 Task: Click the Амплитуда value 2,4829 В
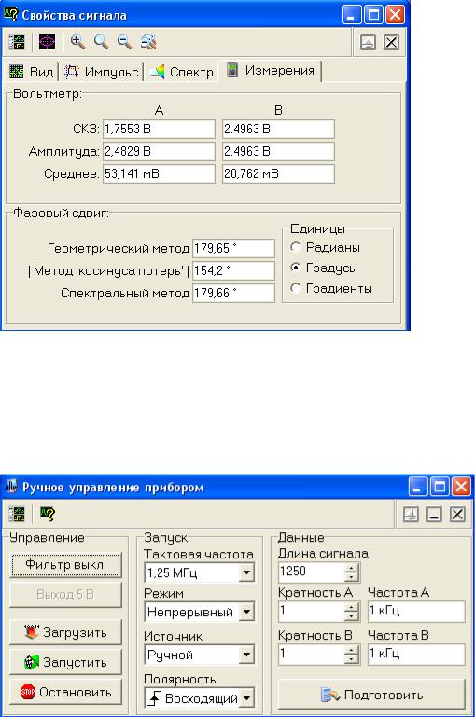[x=159, y=152]
